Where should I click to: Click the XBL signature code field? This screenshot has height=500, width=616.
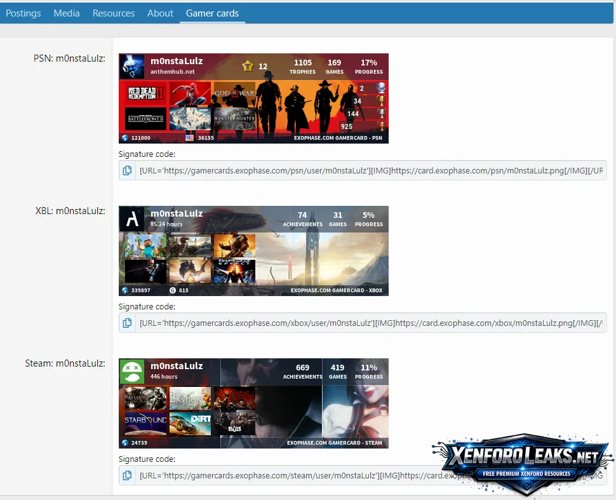point(371,323)
